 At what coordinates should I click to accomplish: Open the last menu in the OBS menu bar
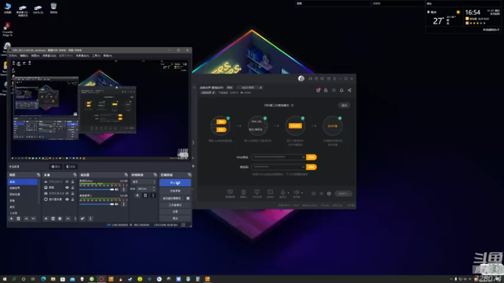click(108, 55)
